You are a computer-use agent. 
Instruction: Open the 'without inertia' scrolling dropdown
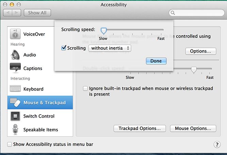pos(110,48)
